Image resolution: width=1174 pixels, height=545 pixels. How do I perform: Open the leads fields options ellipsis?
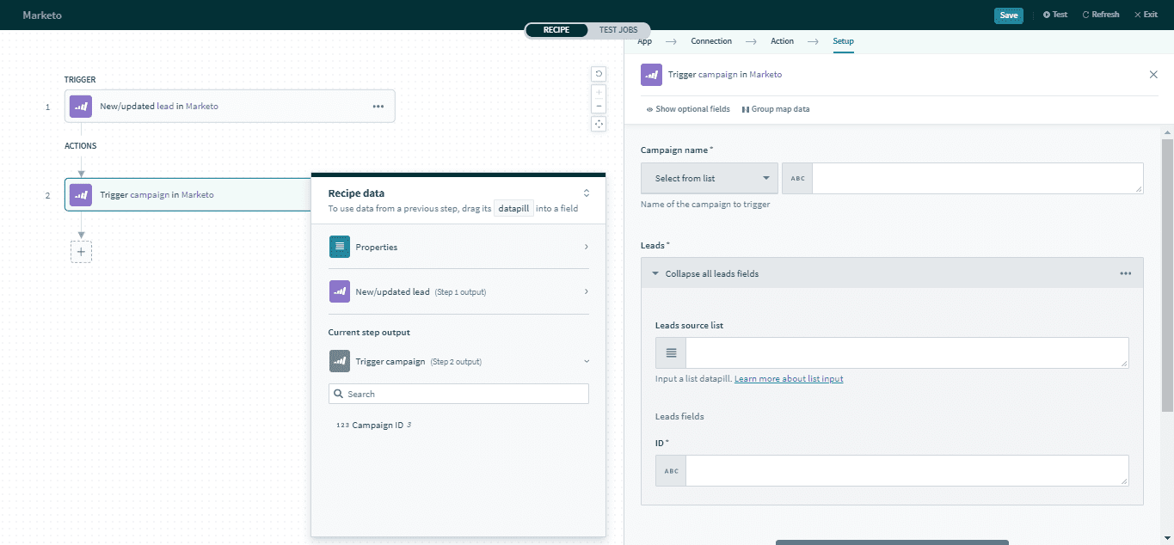1125,273
